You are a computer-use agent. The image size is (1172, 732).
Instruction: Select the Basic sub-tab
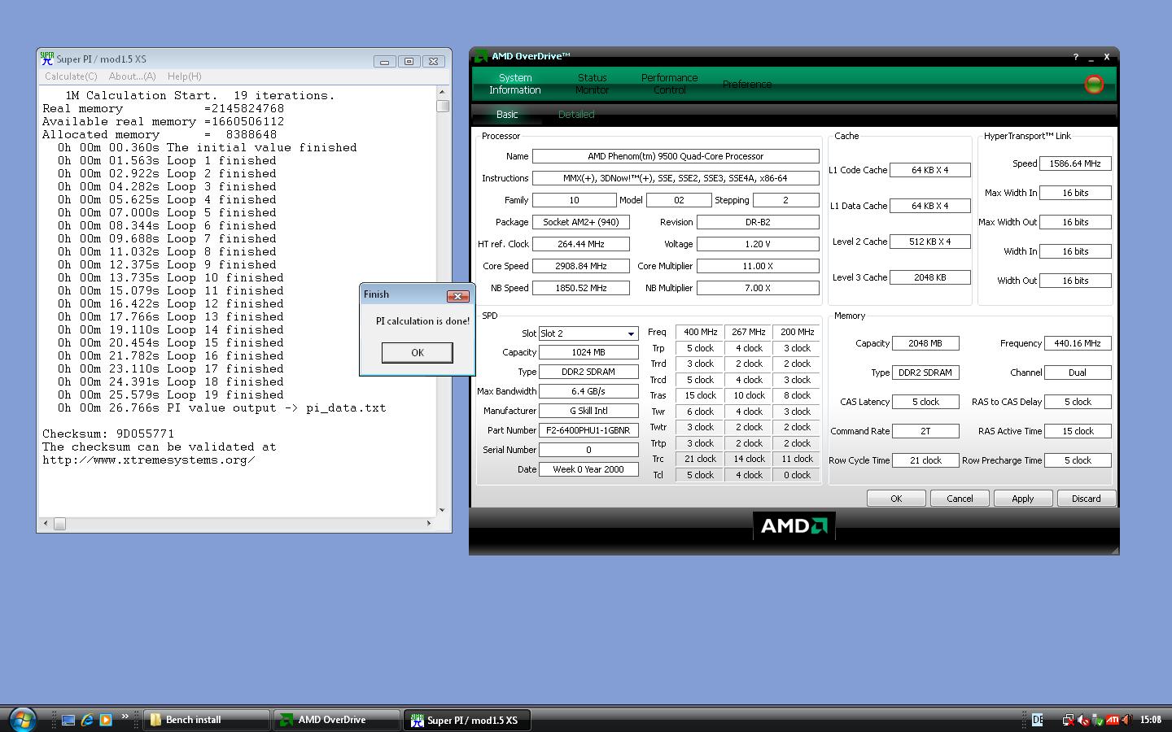point(507,115)
